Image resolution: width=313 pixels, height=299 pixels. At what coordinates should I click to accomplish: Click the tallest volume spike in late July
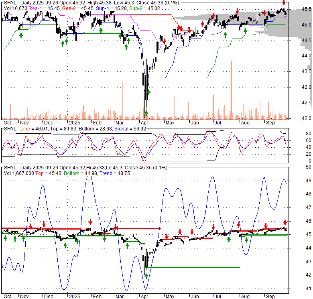tap(232, 90)
